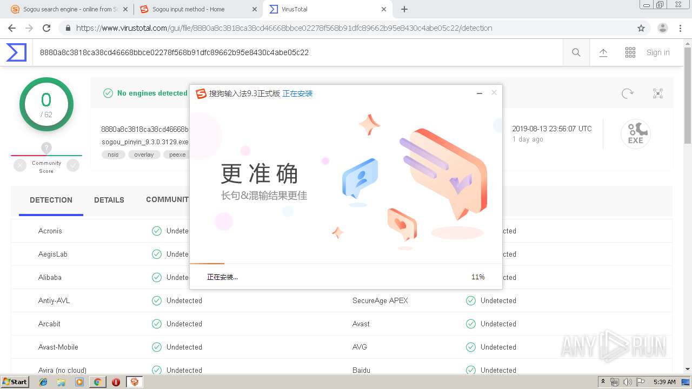Click the file name sogou_pinyin_9.3.0.3129.exe
Viewport: 692px width, 389px height.
pyautogui.click(x=145, y=142)
